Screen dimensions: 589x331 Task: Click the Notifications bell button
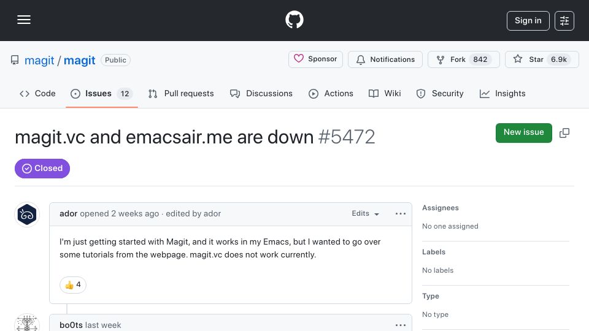385,59
